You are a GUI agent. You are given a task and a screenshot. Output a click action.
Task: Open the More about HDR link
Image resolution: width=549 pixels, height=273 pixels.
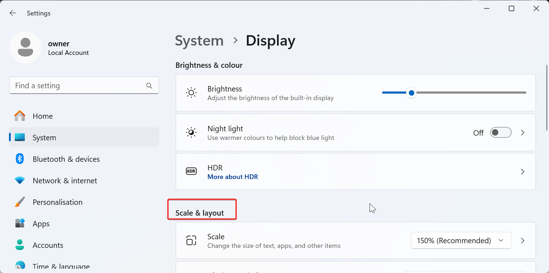coord(233,177)
